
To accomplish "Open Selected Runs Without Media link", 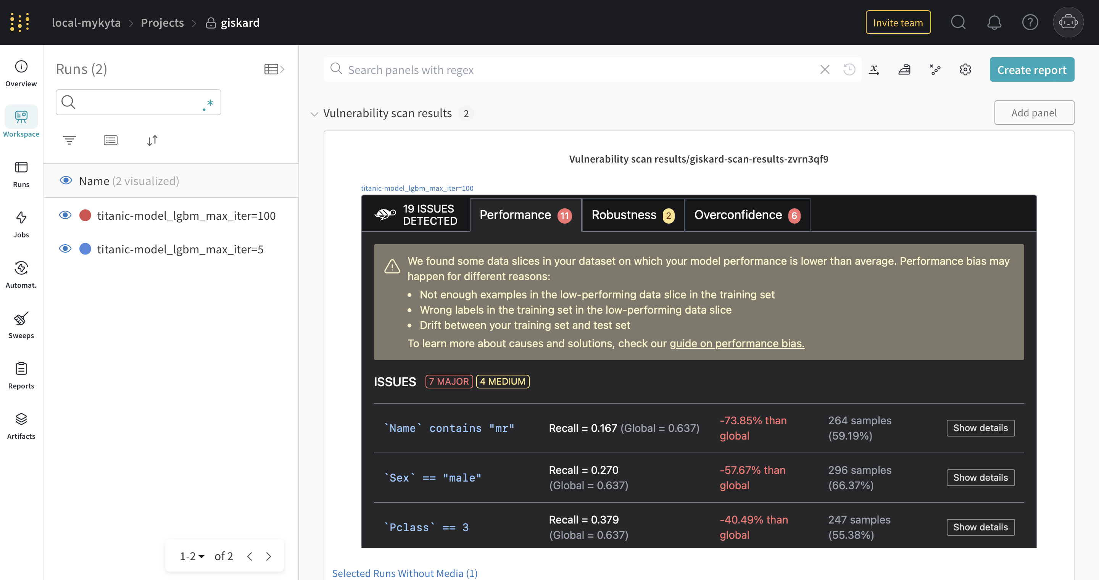I will (x=404, y=573).
